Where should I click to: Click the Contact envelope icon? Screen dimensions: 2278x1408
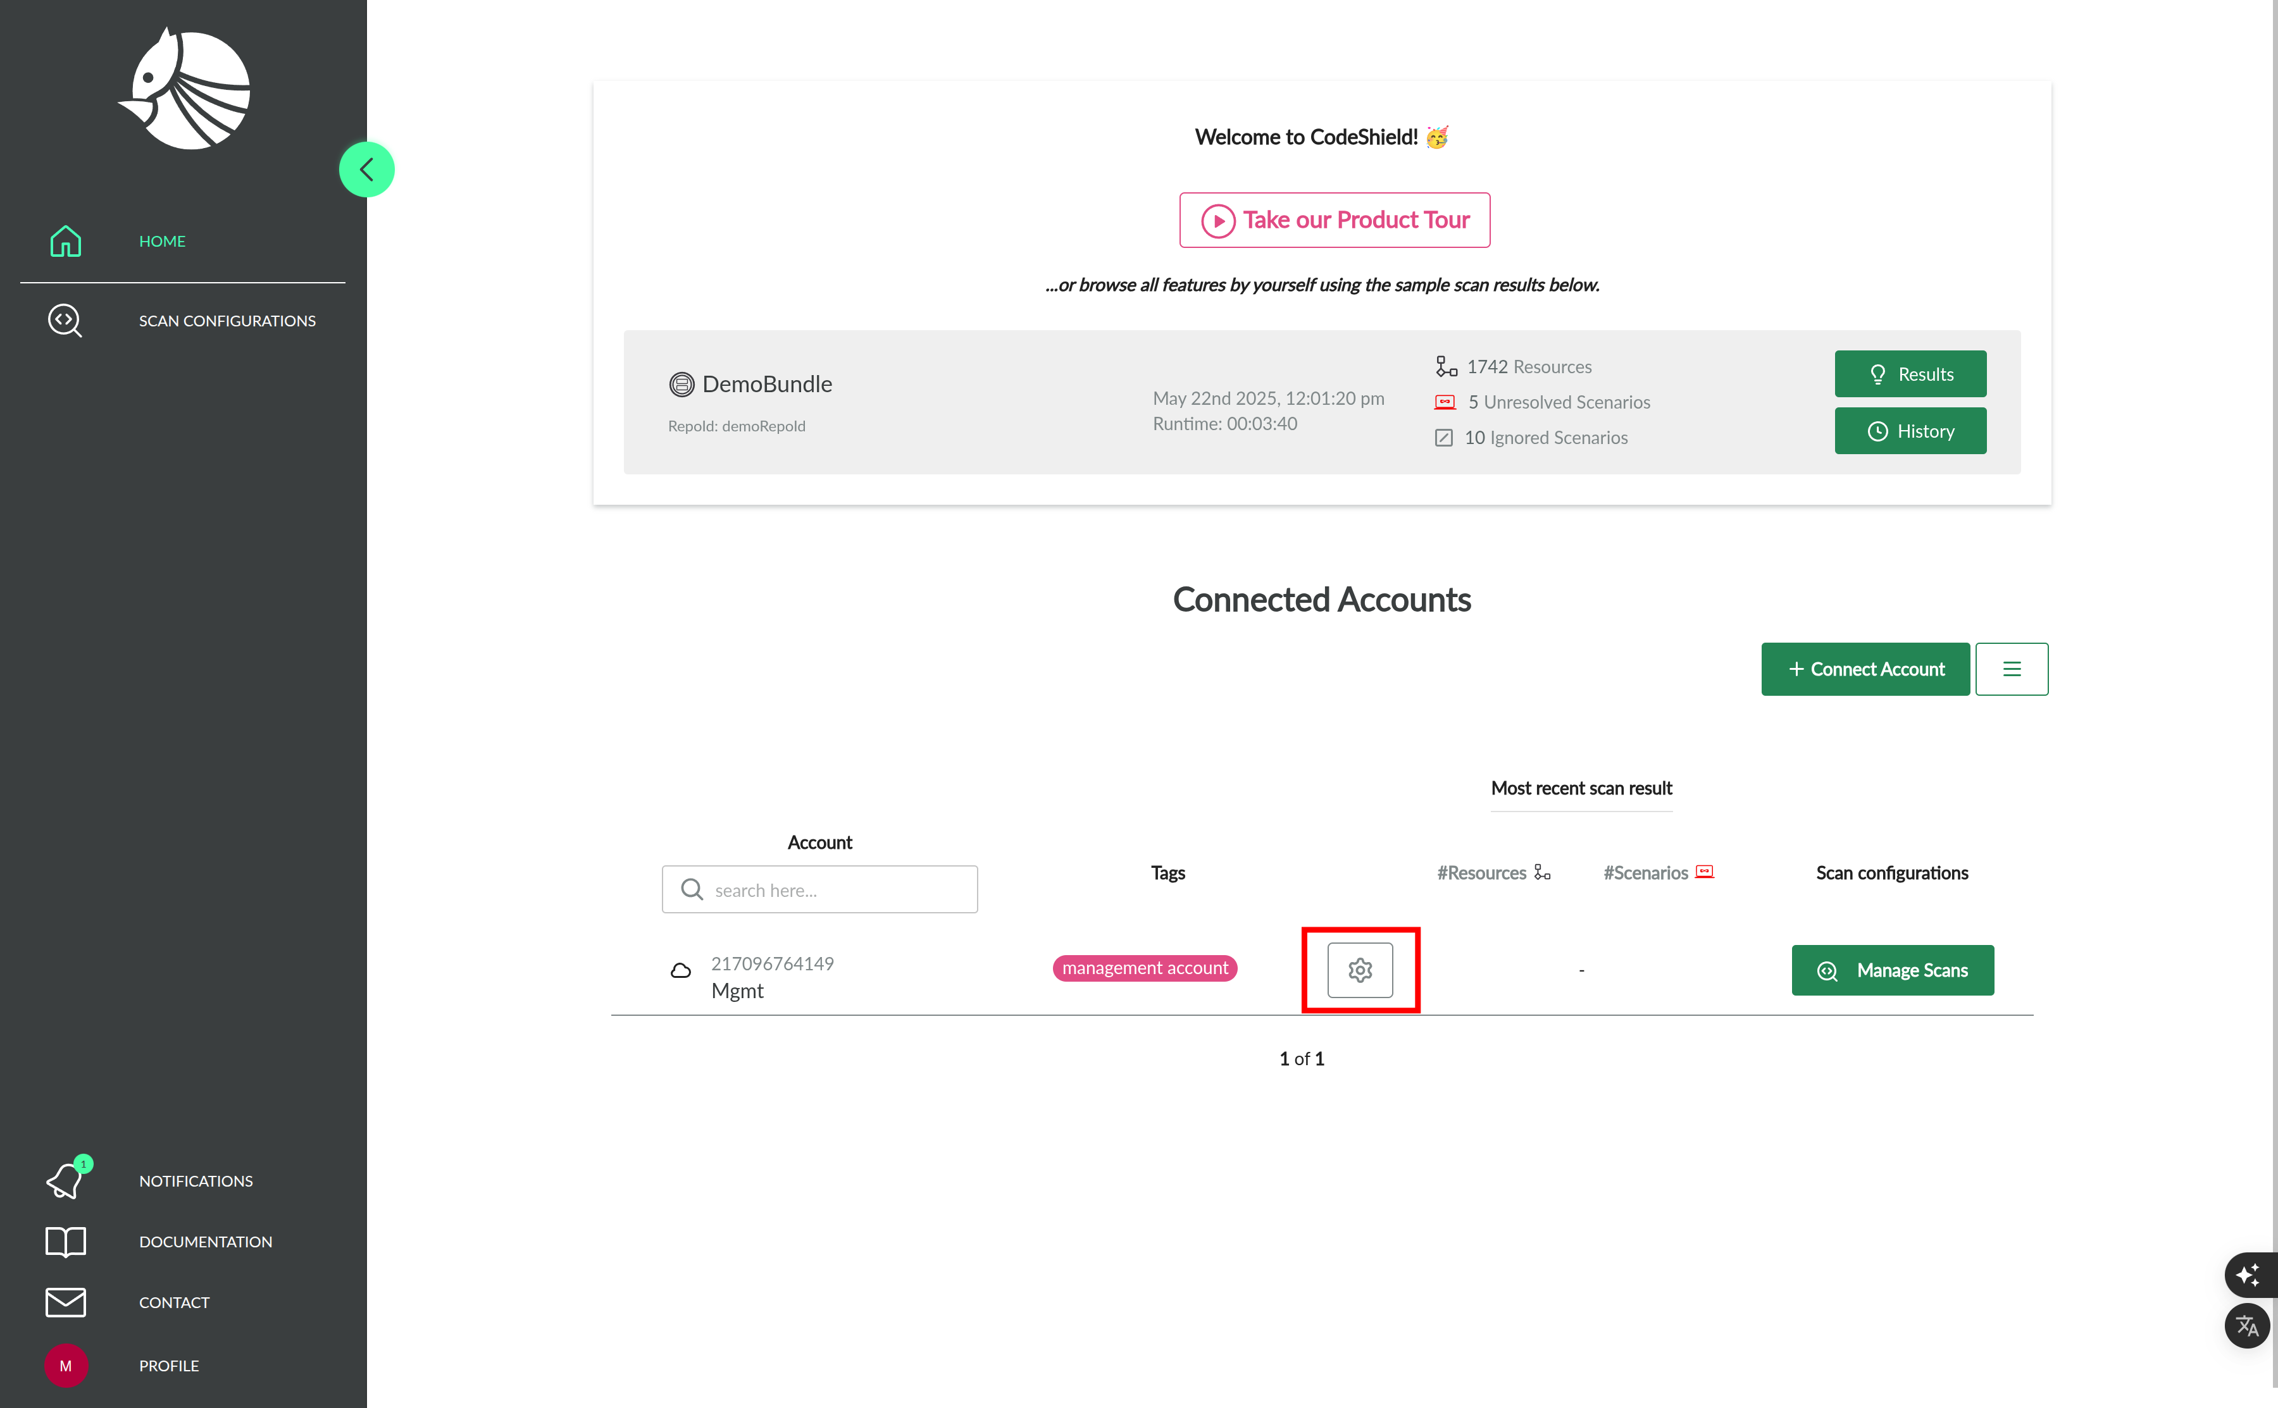pyautogui.click(x=65, y=1302)
